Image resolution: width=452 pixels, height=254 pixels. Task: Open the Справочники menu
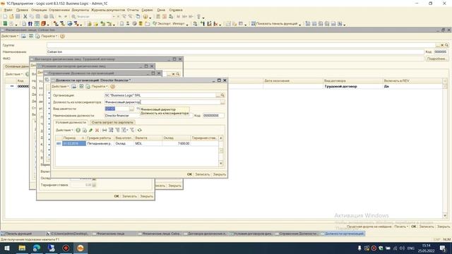coord(59,10)
